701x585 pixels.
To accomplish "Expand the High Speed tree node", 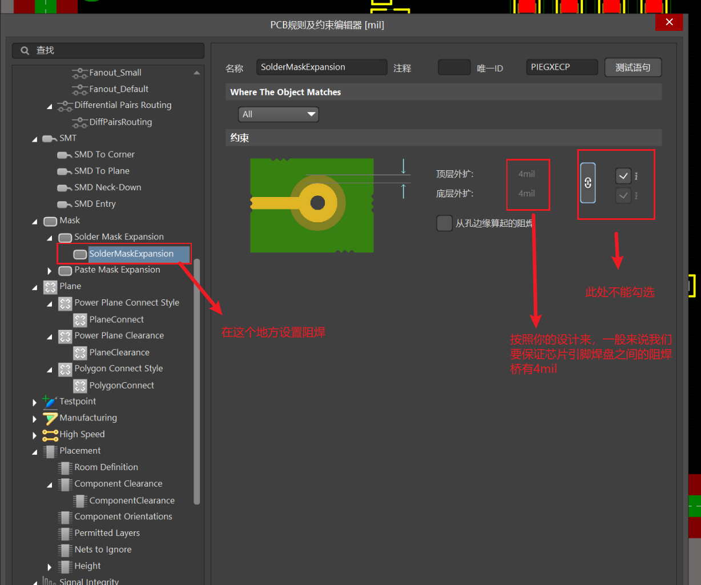I will [35, 435].
